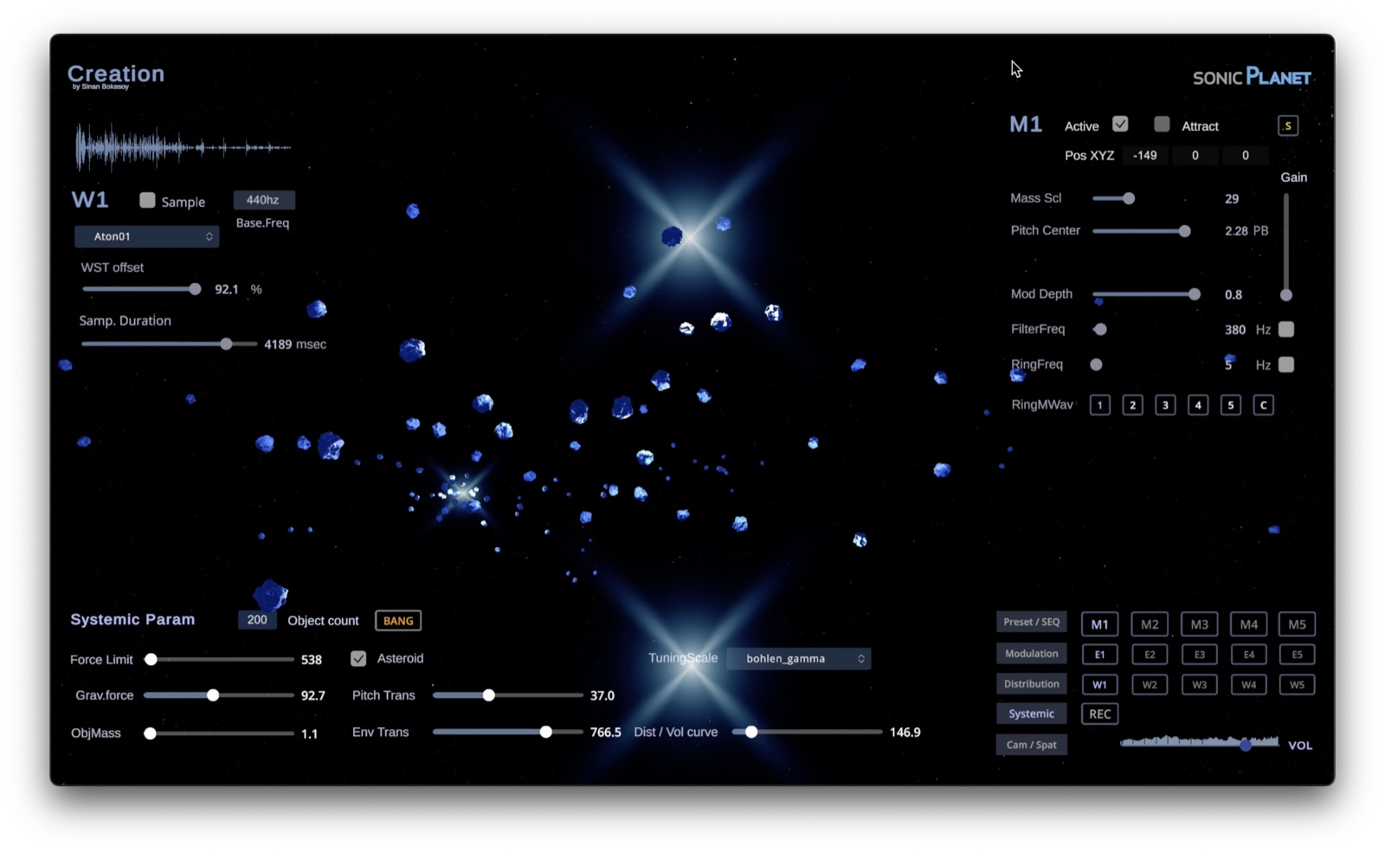Choose ring mod waveform C

1263,405
